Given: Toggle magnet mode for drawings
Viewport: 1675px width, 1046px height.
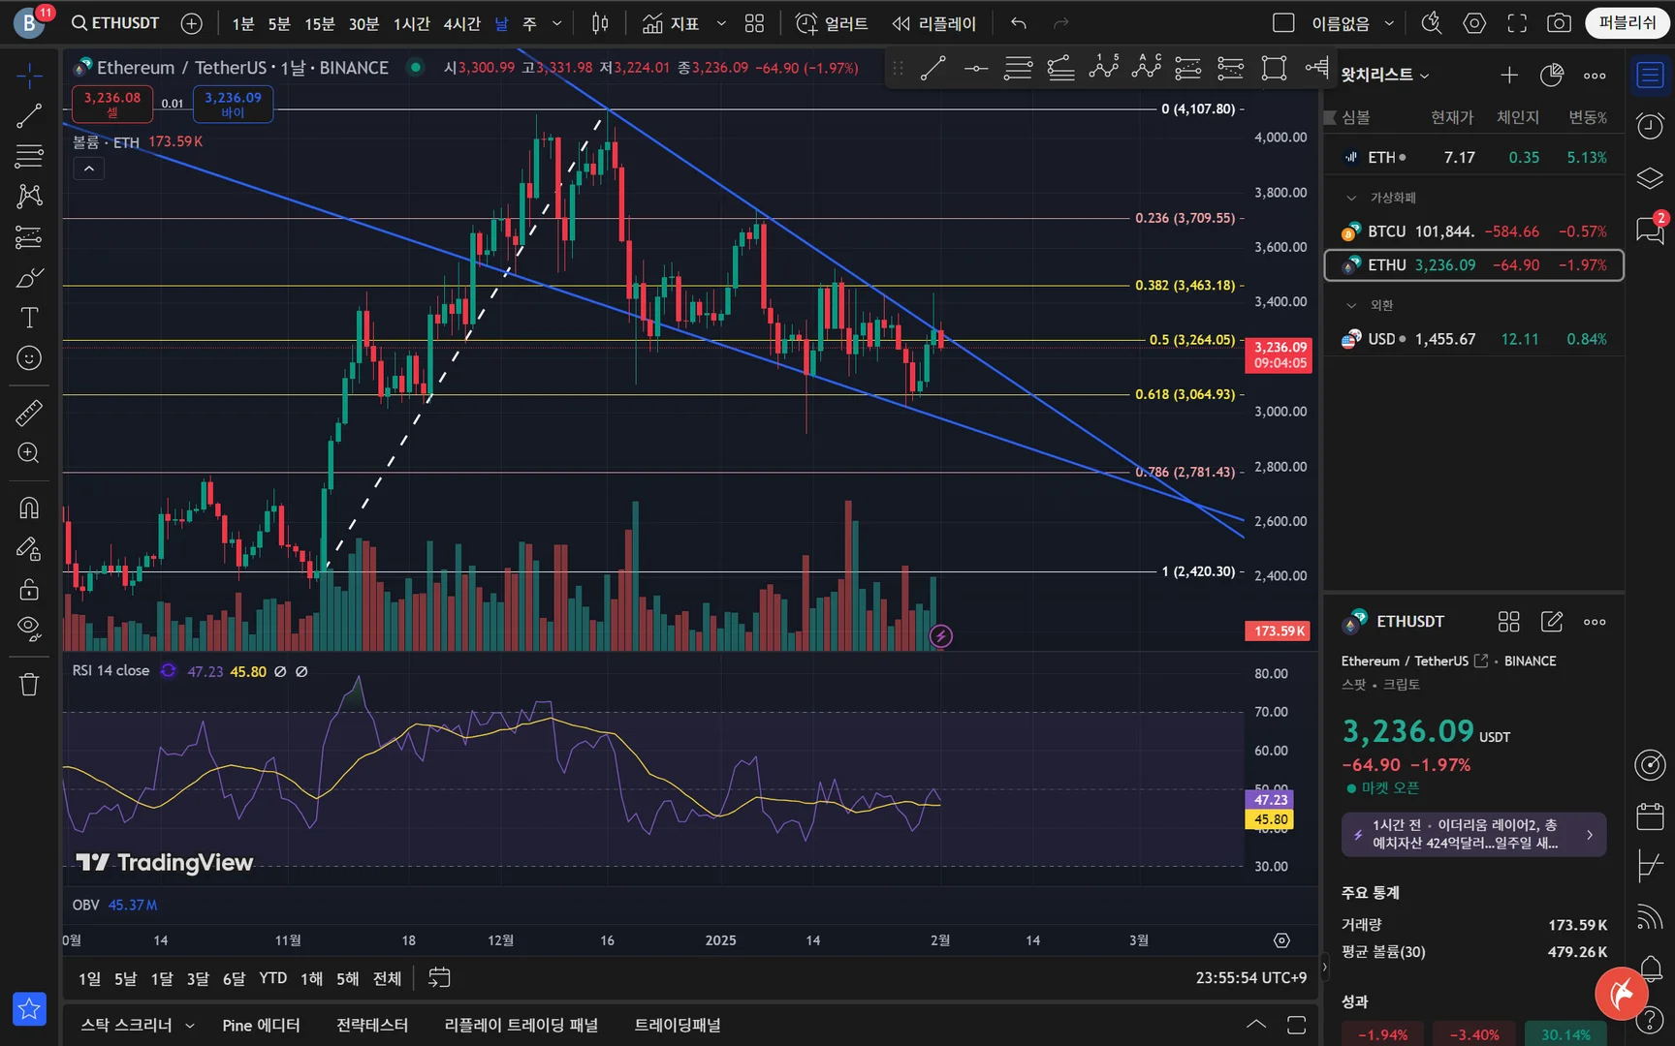Looking at the screenshot, I should (29, 508).
